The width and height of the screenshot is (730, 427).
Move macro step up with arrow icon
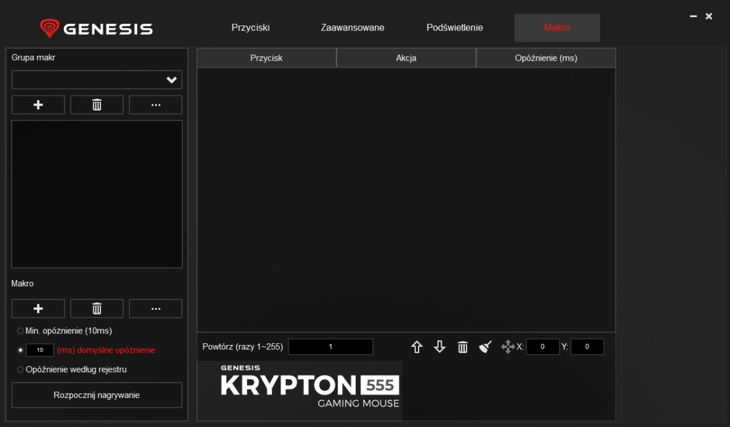coord(417,347)
